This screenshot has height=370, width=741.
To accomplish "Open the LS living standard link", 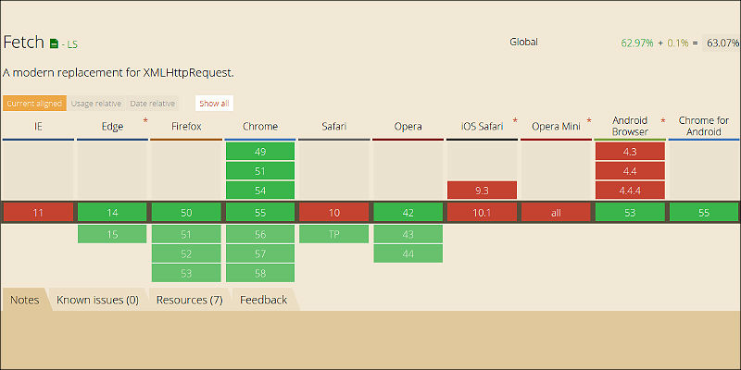I will pos(72,44).
